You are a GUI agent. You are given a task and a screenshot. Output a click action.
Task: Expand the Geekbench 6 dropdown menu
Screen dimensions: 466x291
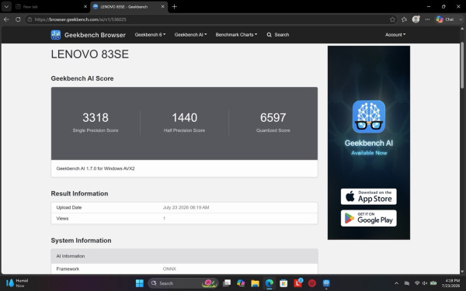pos(150,35)
